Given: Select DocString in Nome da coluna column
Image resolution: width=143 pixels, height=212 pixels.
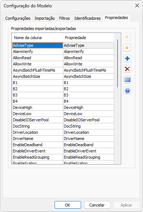Looking at the screenshot, I should pyautogui.click(x=37, y=126).
